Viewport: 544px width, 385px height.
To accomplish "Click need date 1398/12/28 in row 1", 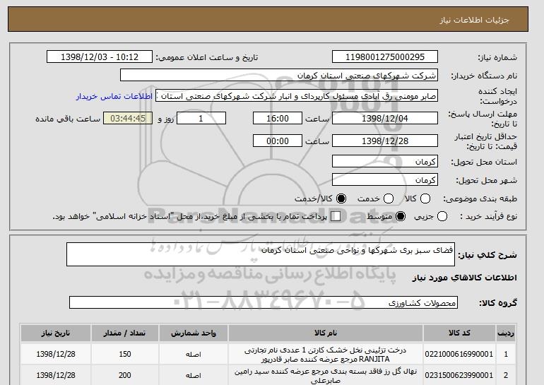I will [56, 354].
